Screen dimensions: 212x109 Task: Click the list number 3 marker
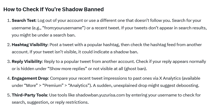[9, 62]
